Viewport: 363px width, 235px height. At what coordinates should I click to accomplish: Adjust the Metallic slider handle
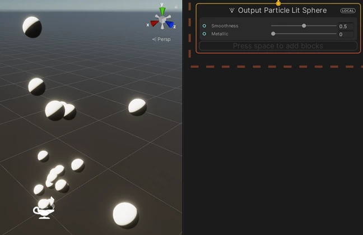coord(273,34)
